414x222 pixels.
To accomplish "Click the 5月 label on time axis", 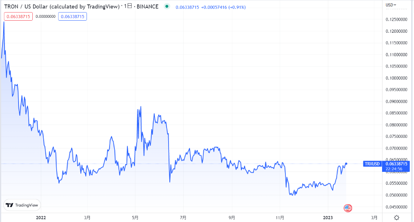I will coord(135,218).
